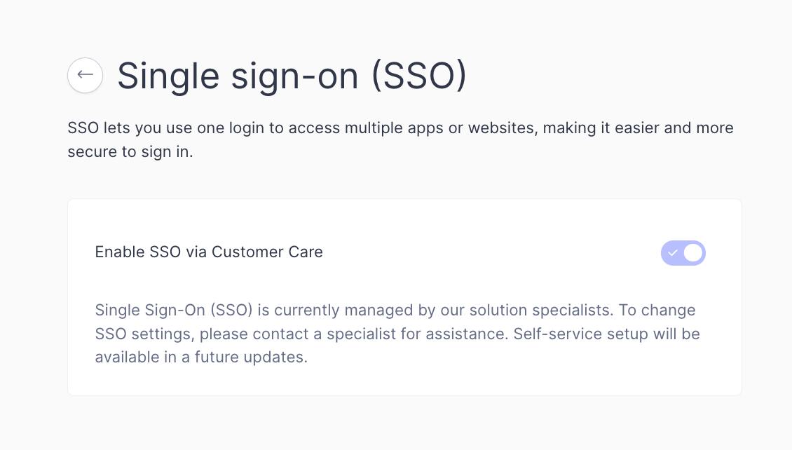
Task: Click the '(SSO)' part of the page title
Action: point(418,76)
